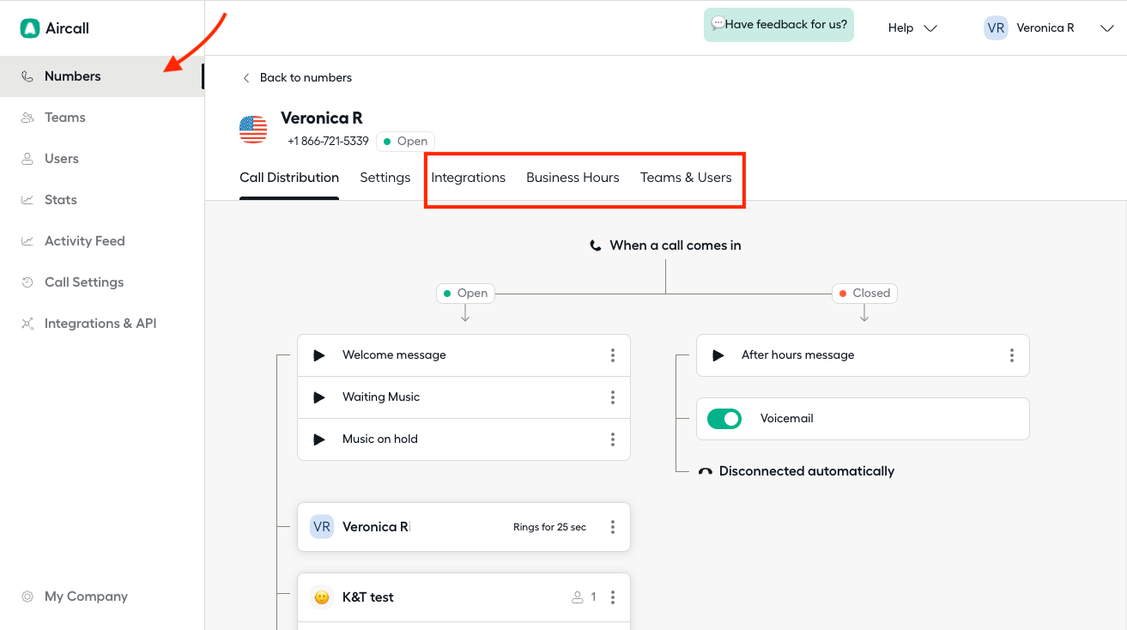Click the Aircall logo icon
The height and width of the screenshot is (630, 1127).
30,28
